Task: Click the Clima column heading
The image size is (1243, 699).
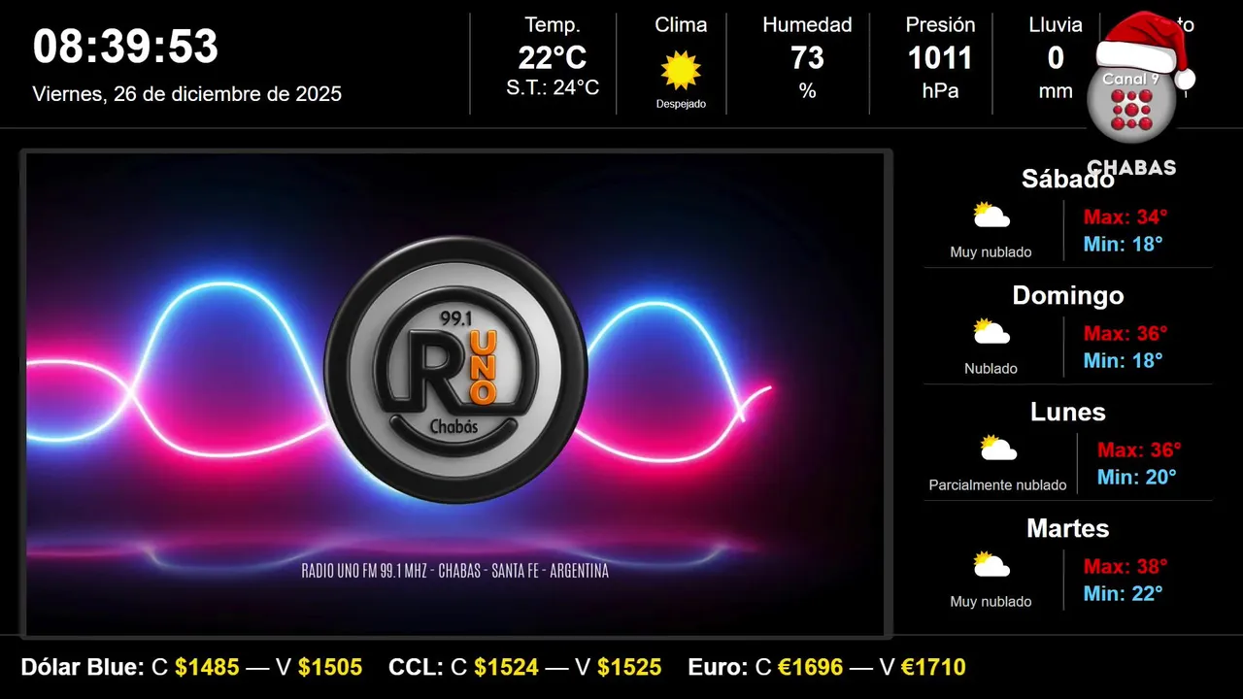Action: (x=681, y=25)
